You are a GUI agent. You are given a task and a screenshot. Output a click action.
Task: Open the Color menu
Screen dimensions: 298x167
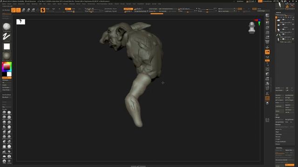(x=14, y=4)
